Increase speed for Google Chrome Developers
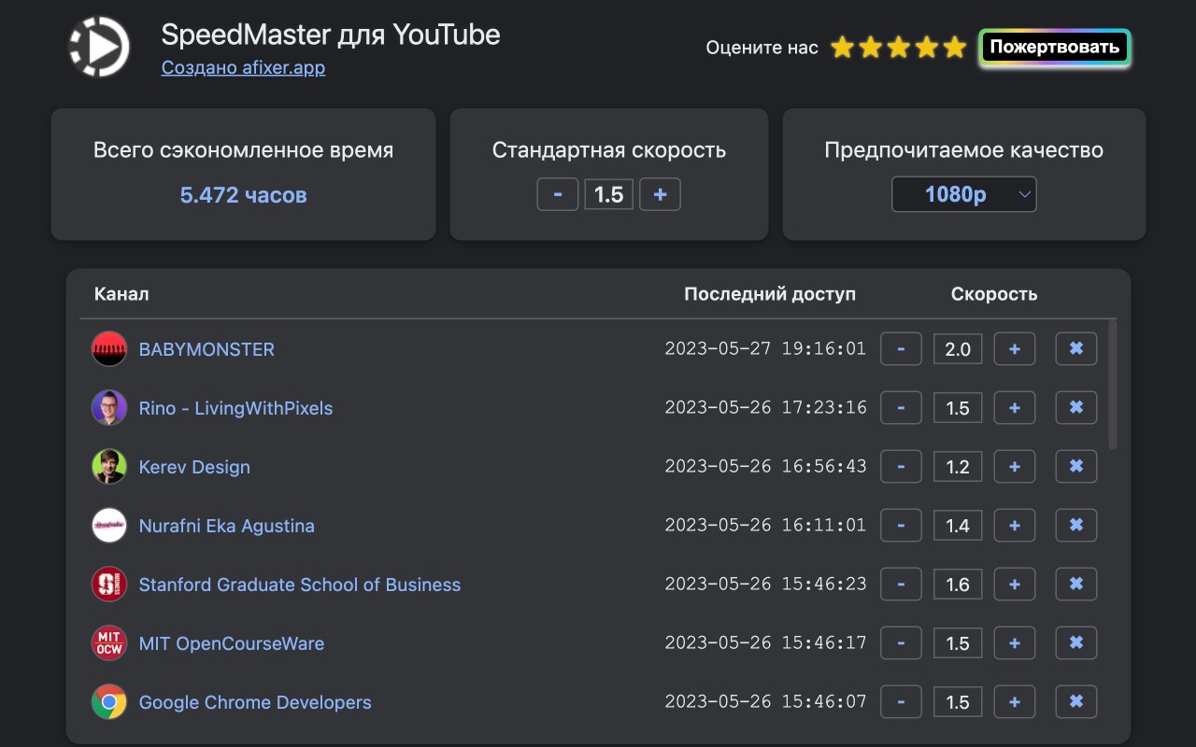 tap(1015, 702)
